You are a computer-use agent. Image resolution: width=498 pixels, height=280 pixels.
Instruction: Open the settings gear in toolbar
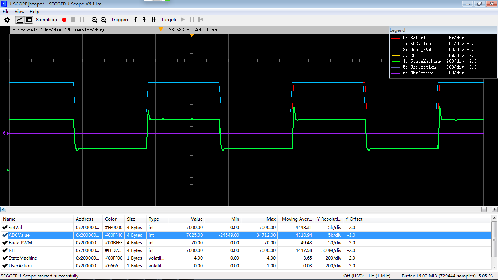[7, 20]
